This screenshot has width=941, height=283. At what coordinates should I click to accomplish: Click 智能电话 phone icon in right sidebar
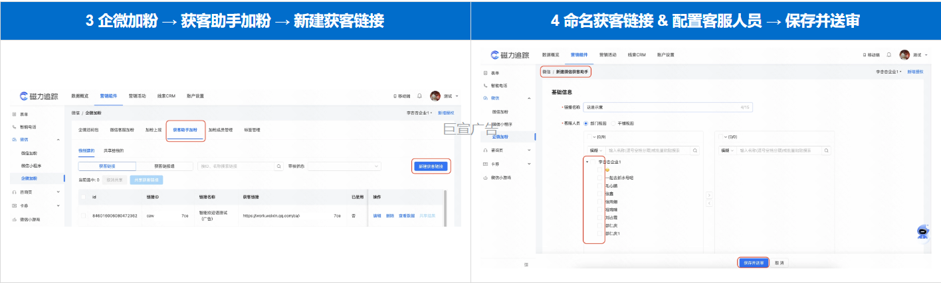click(x=486, y=85)
